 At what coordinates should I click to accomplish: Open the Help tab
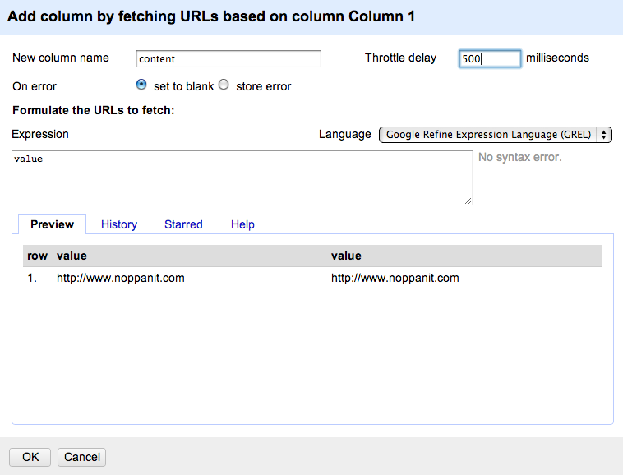pyautogui.click(x=242, y=224)
